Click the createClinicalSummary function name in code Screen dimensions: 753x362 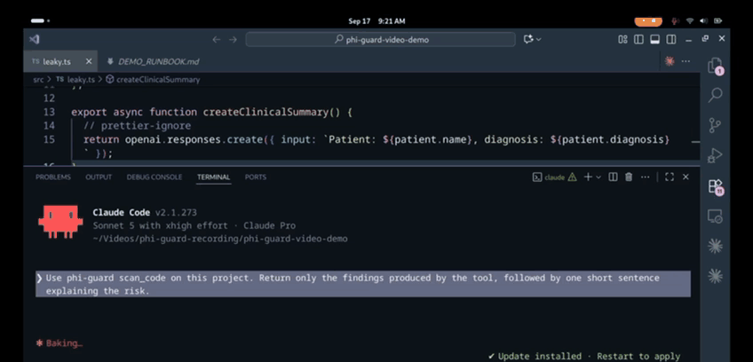point(266,113)
